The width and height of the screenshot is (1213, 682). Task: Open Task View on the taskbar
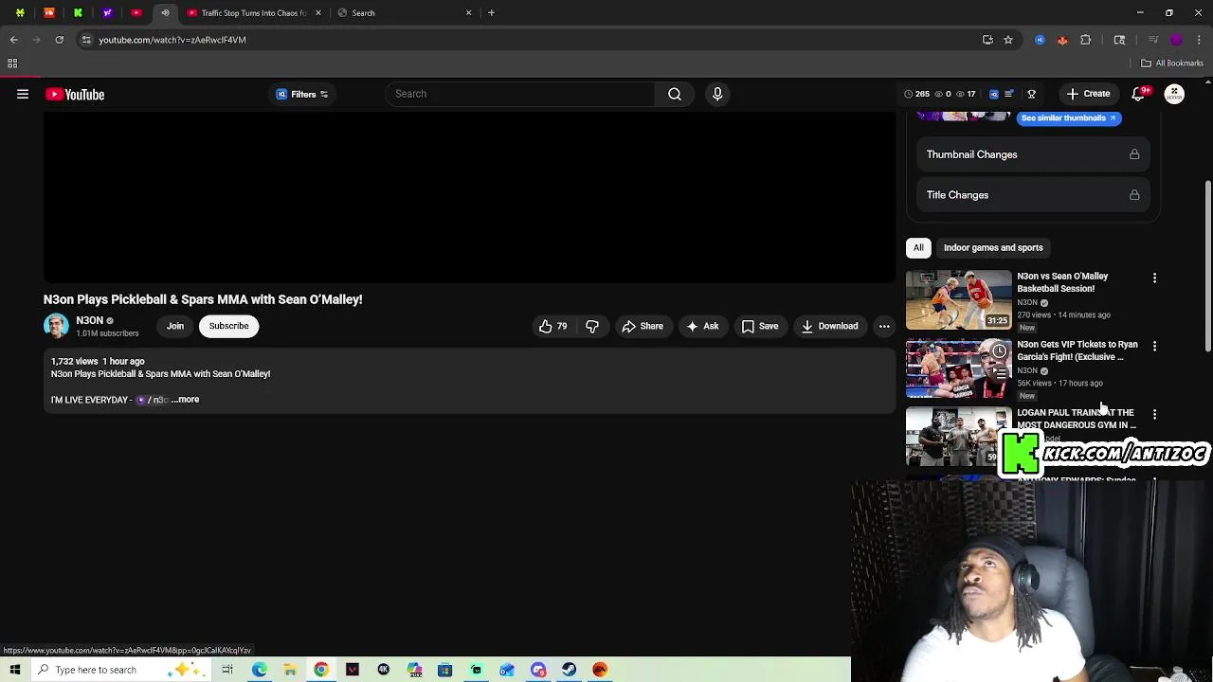(227, 670)
